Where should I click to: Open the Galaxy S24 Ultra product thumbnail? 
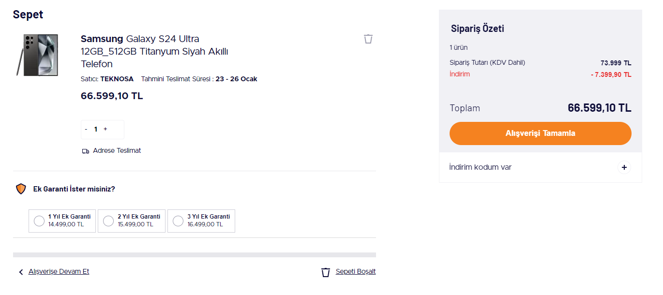37,55
